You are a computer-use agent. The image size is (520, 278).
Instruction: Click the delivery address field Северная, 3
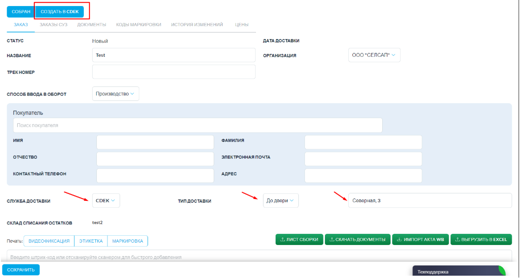click(x=429, y=200)
